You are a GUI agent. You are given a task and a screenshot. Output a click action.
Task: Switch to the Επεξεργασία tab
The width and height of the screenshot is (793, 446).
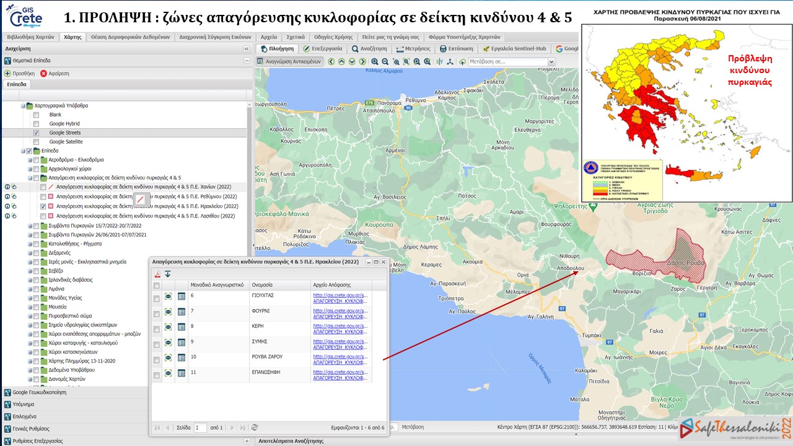322,48
